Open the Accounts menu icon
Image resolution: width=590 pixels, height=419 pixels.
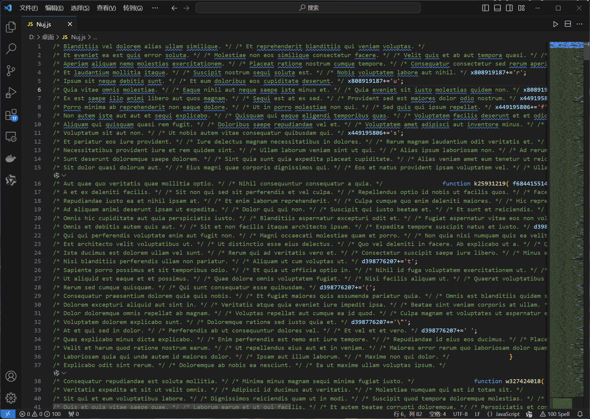pos(11,376)
